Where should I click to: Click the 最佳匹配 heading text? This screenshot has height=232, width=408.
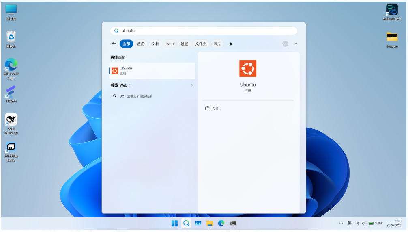pos(118,57)
